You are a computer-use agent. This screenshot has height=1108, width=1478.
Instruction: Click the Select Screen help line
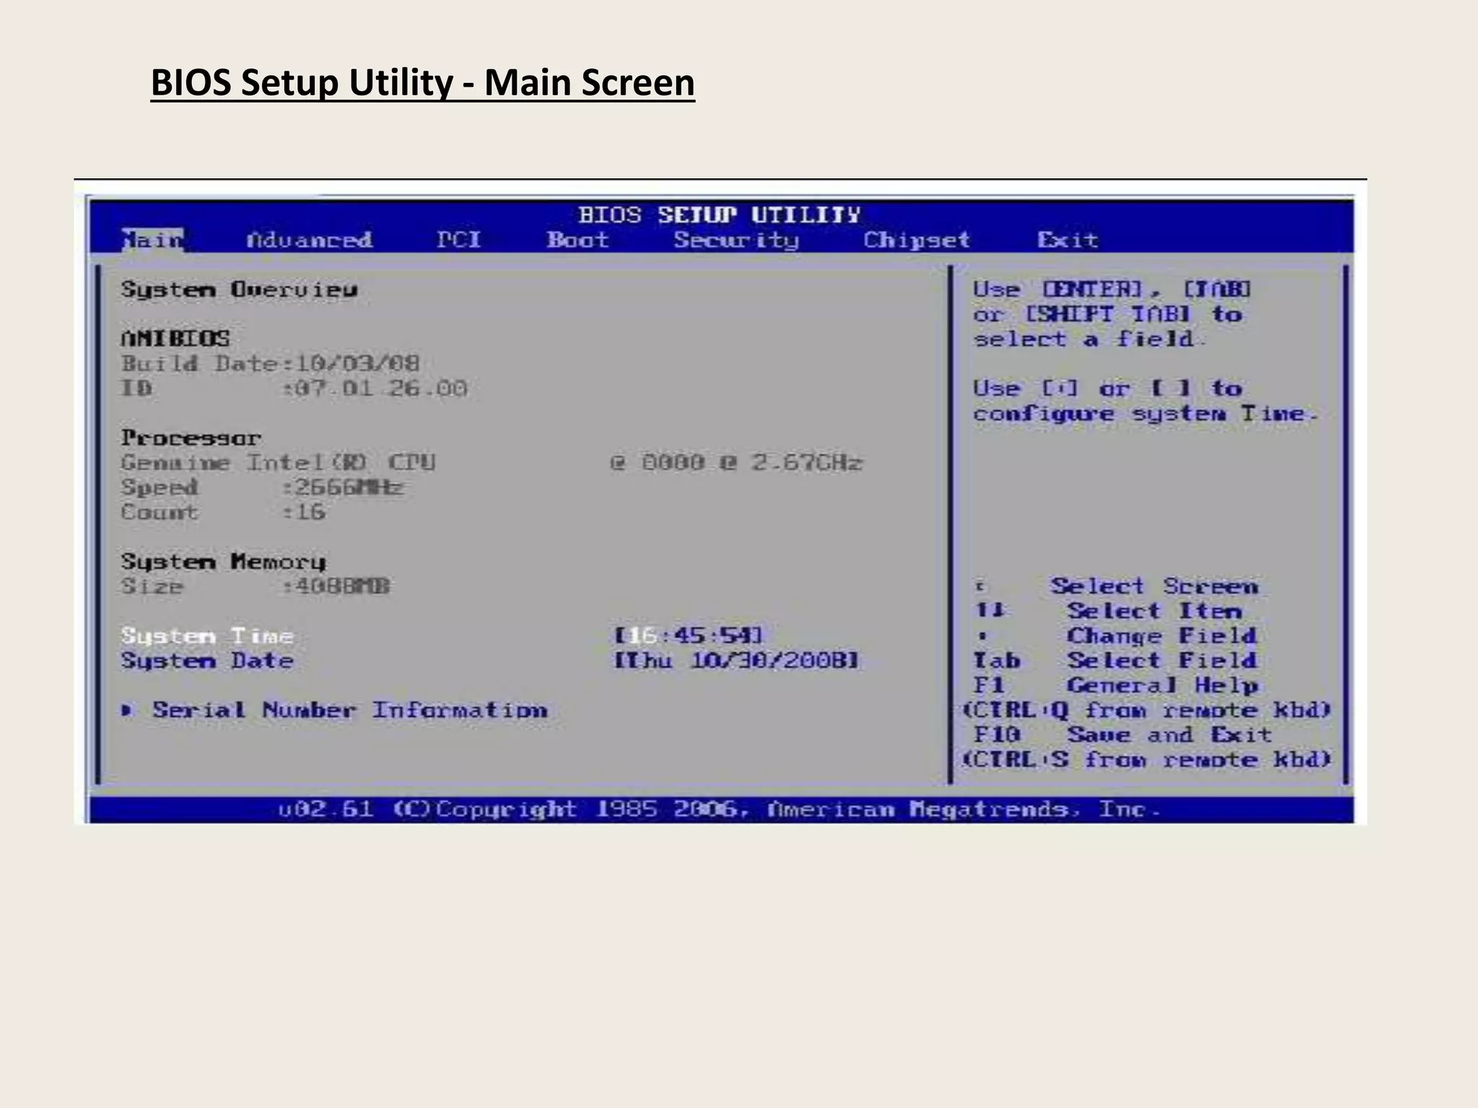click(x=1116, y=586)
